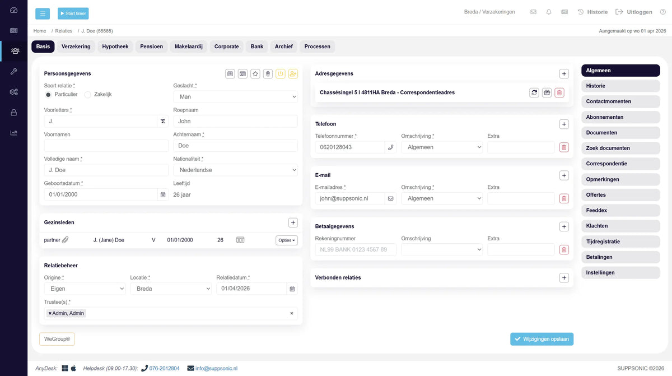Open the dashboard gauge icon in sidebar
Viewport: 672px width, 376px height.
(x=14, y=11)
